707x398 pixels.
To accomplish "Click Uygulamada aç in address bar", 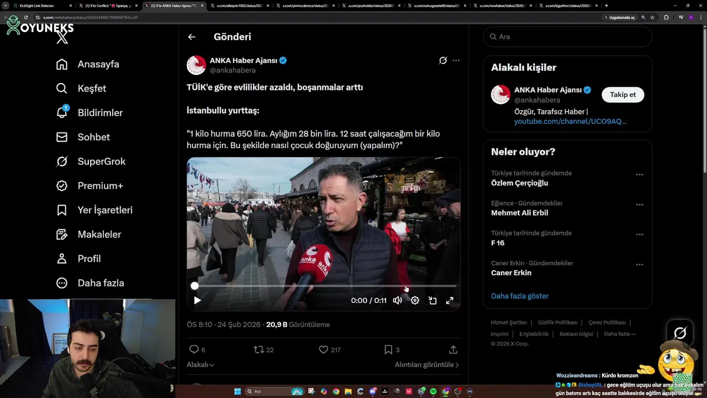I will point(619,17).
